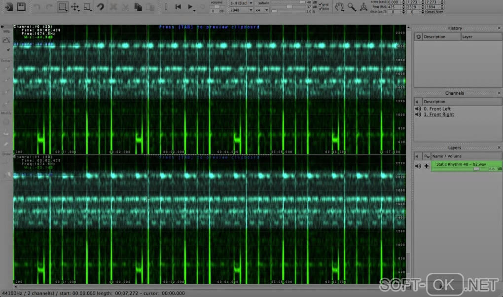Viewport: 503px width, 297px height.
Task: Click the freq end field 2319
Action: click(x=413, y=7)
